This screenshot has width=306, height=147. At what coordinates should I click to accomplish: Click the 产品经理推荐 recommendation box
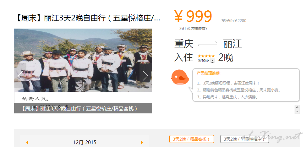pyautogui.click(x=246, y=85)
